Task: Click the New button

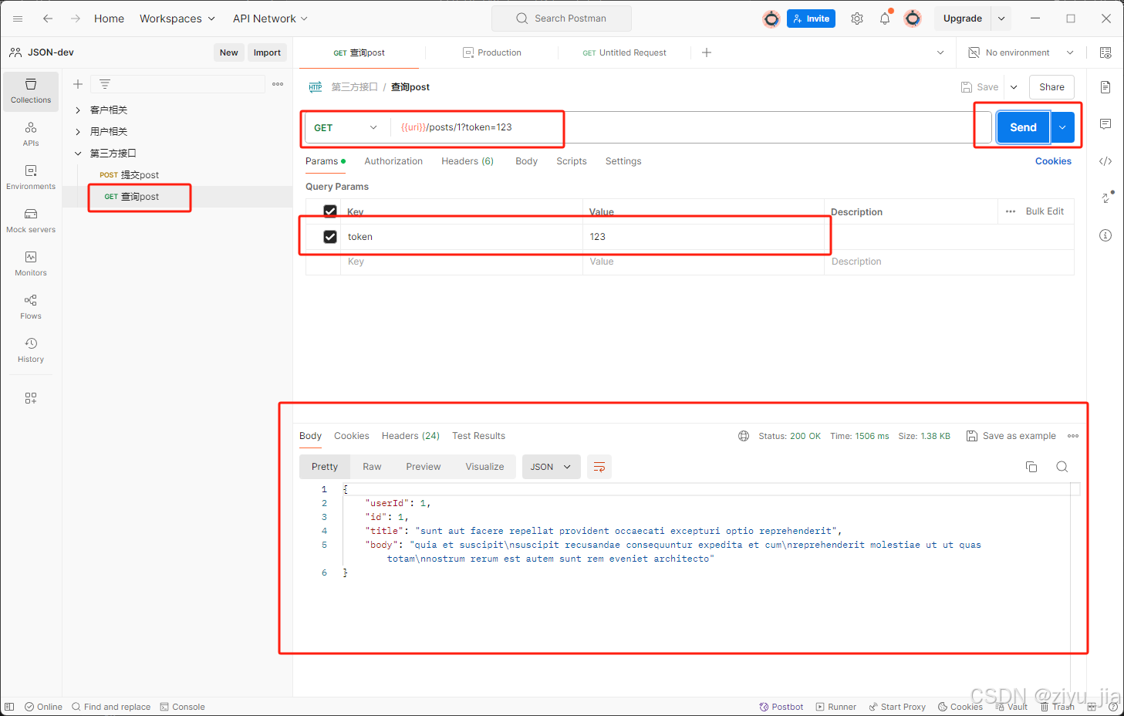Action: 228,52
